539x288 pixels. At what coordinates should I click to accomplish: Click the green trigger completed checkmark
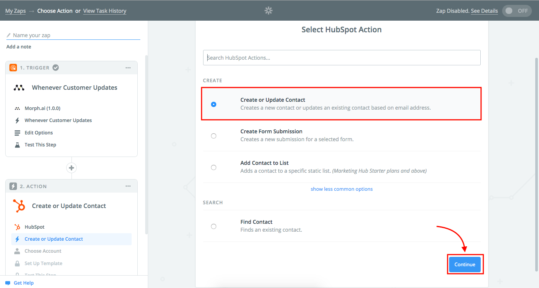click(x=56, y=68)
